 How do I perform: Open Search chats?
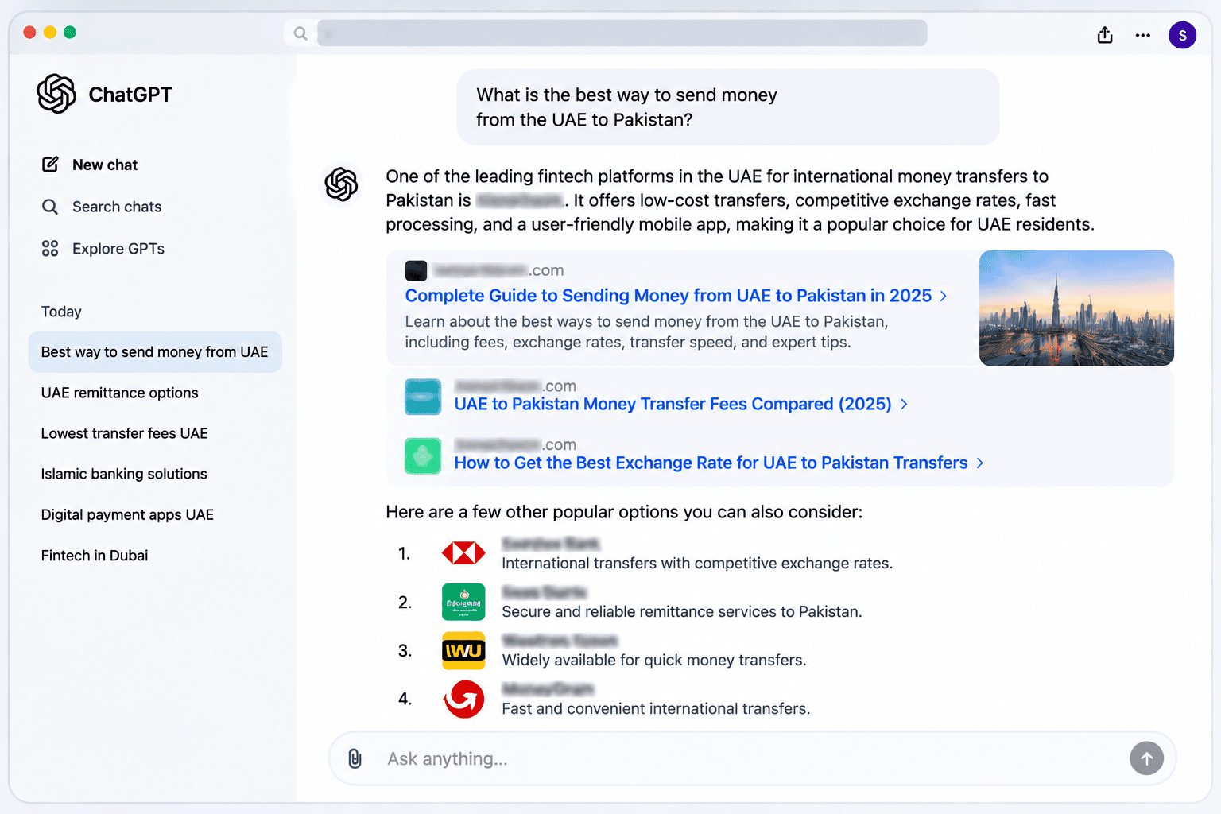click(102, 207)
